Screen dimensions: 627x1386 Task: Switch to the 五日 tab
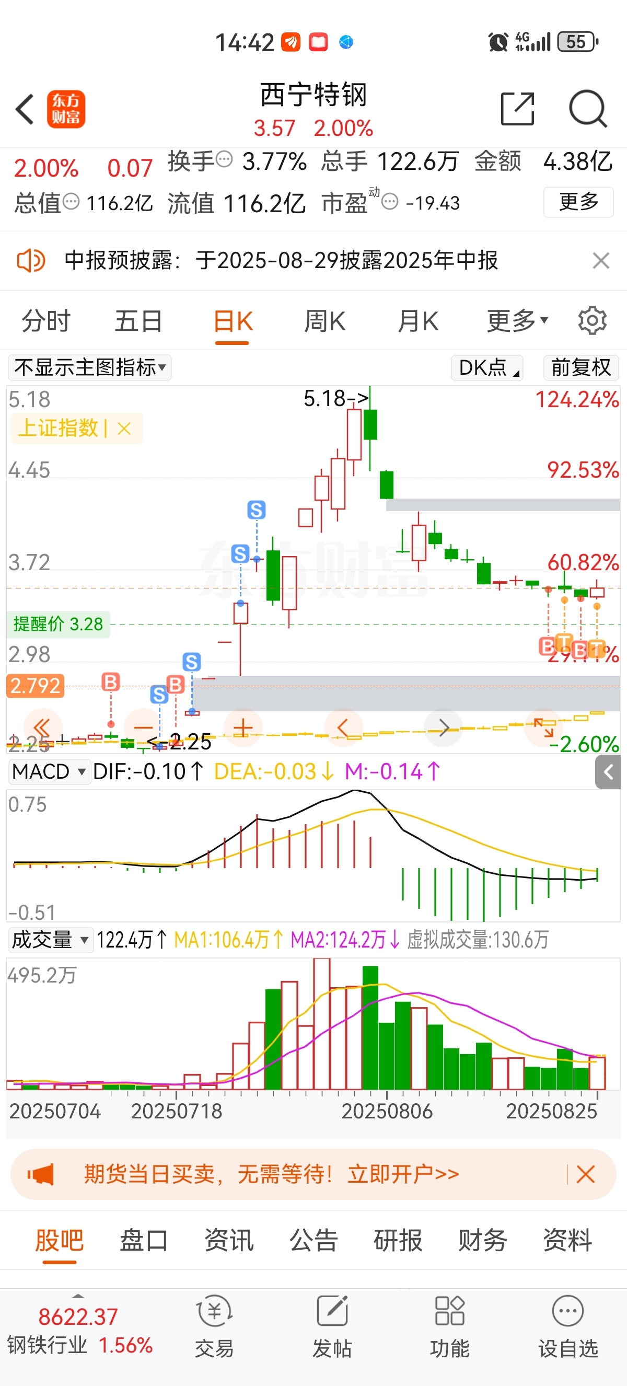pyautogui.click(x=139, y=321)
